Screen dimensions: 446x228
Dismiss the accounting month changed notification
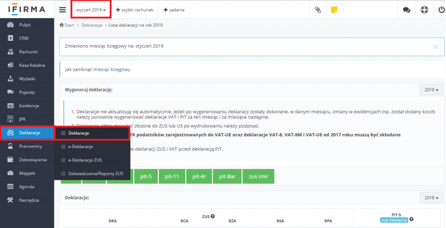(435, 46)
